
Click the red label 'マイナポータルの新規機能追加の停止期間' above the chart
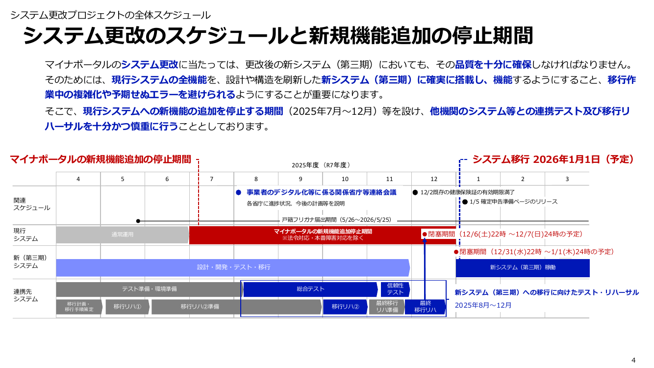[101, 159]
